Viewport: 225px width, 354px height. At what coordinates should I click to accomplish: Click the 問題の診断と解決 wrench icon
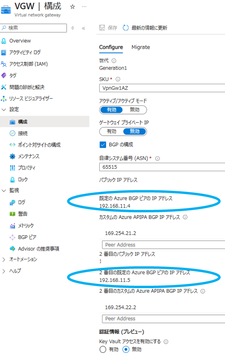click(x=4, y=87)
